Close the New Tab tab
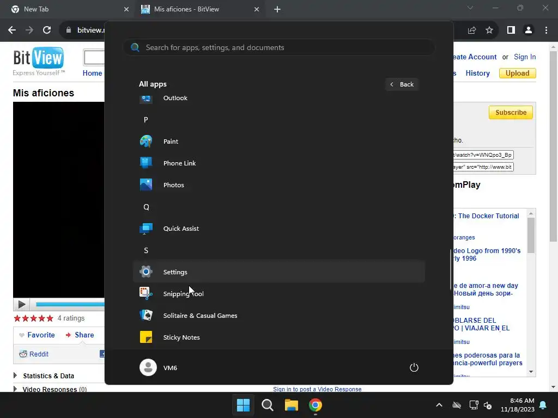Viewport: 558px width, 418px height. click(126, 9)
